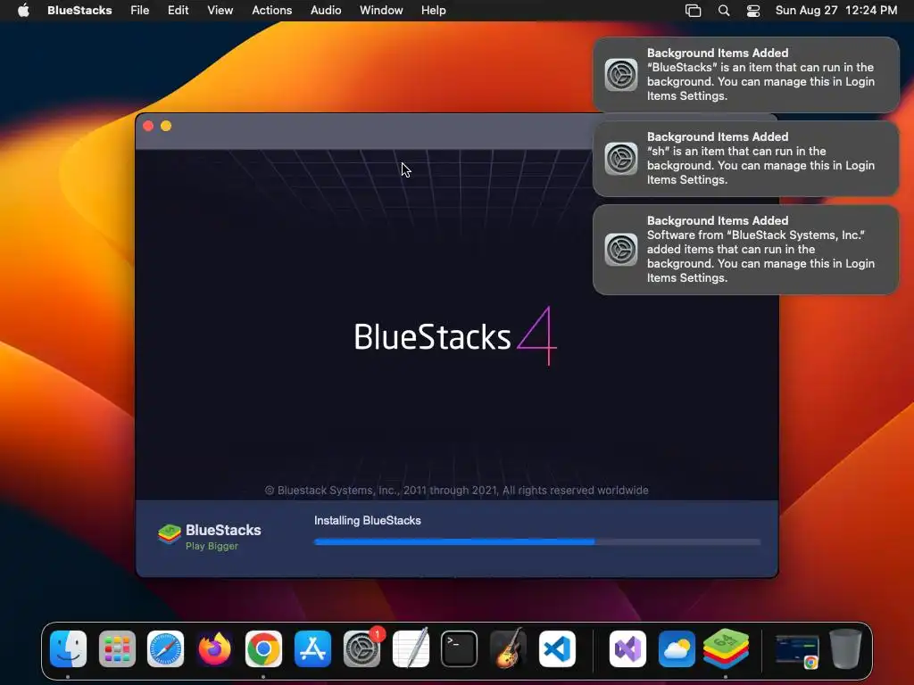914x685 pixels.
Task: Minimize the BlueStacks installer window
Action: [166, 126]
